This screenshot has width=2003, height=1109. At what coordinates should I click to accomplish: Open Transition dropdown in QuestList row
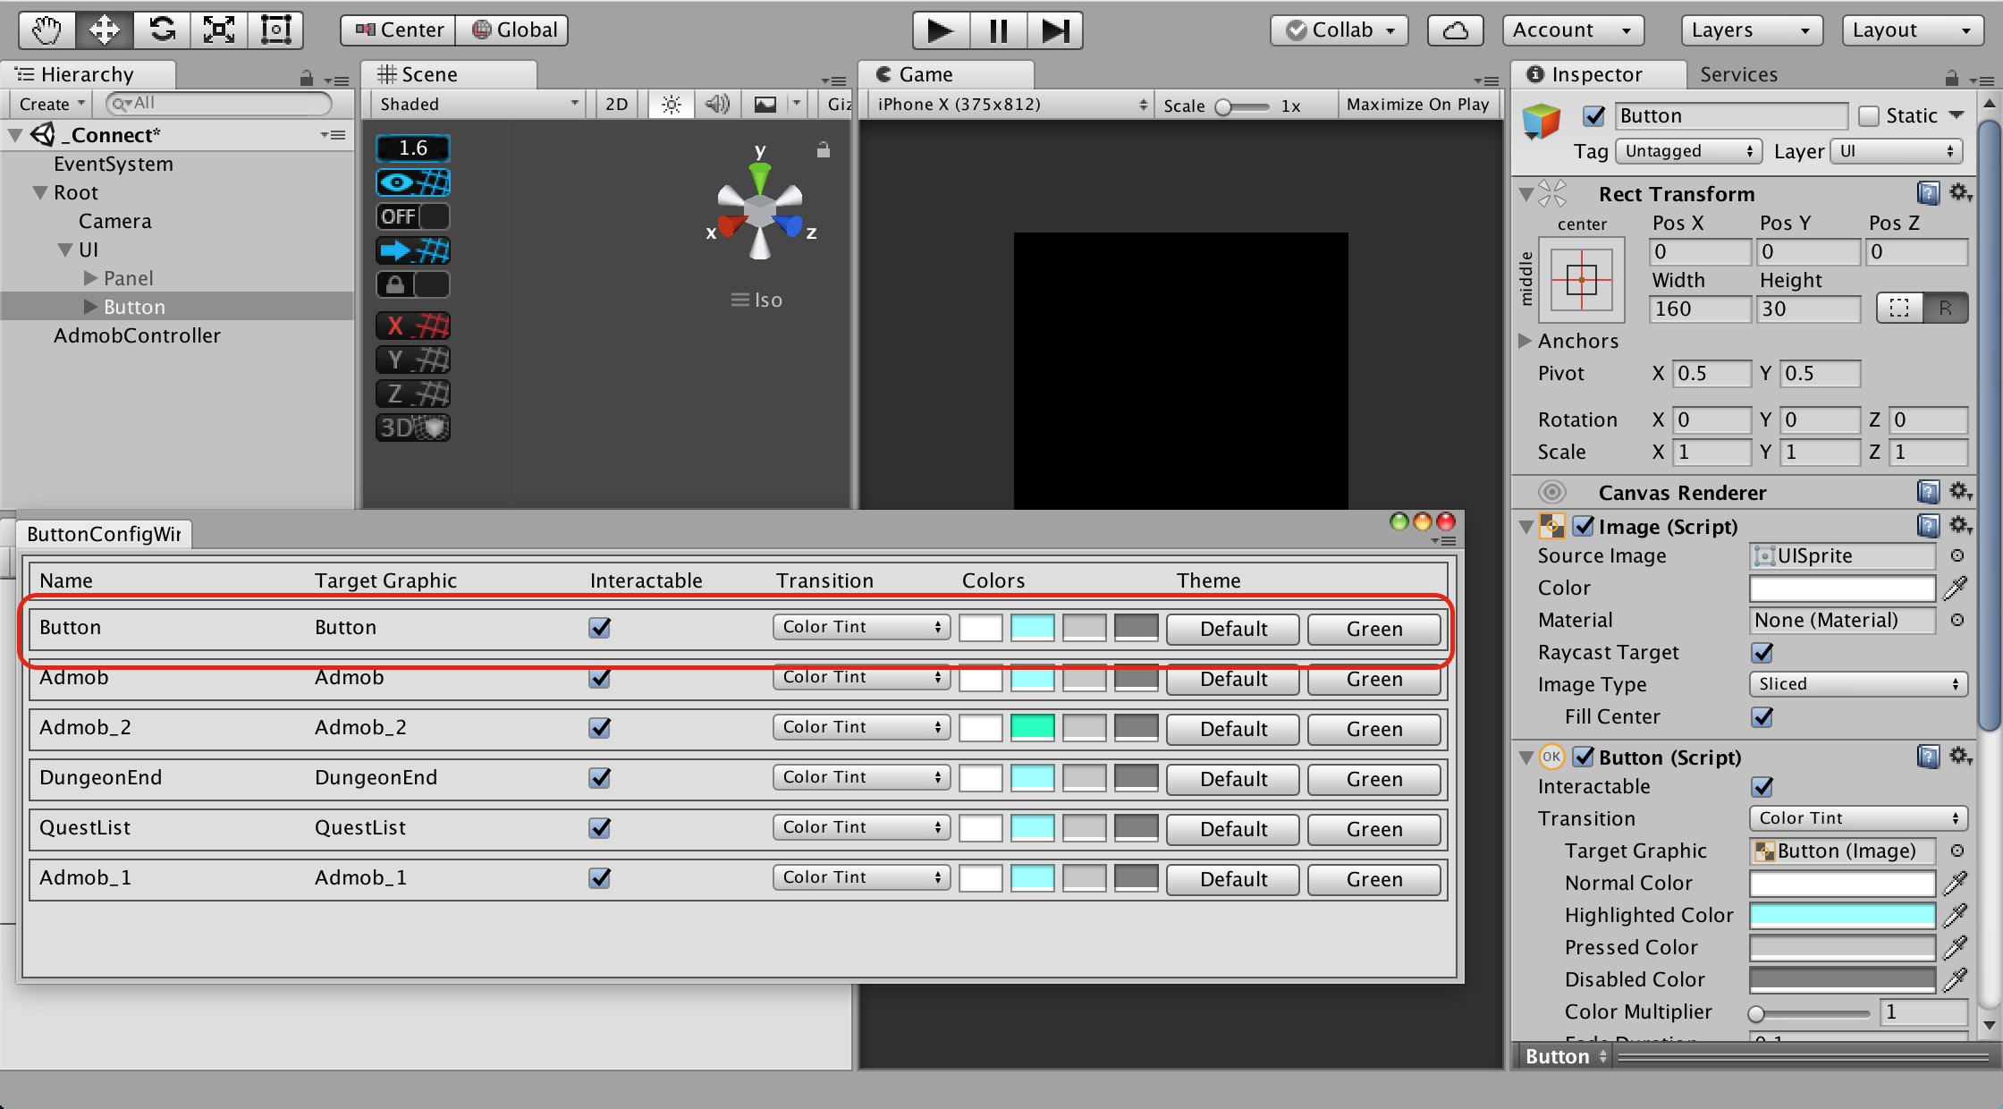point(860,828)
